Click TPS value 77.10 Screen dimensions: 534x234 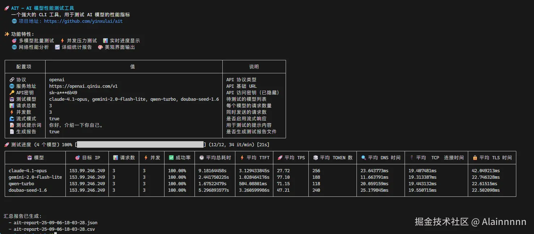283,177
